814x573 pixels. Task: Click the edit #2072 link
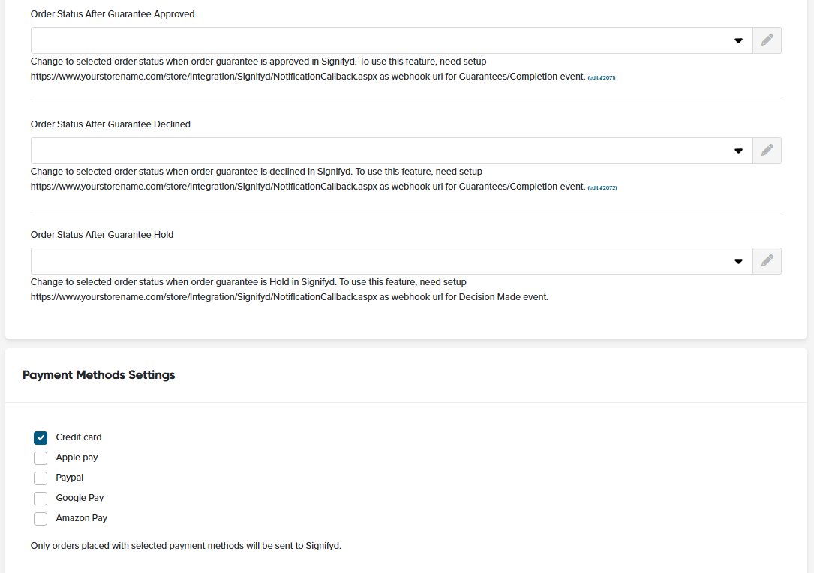click(602, 188)
